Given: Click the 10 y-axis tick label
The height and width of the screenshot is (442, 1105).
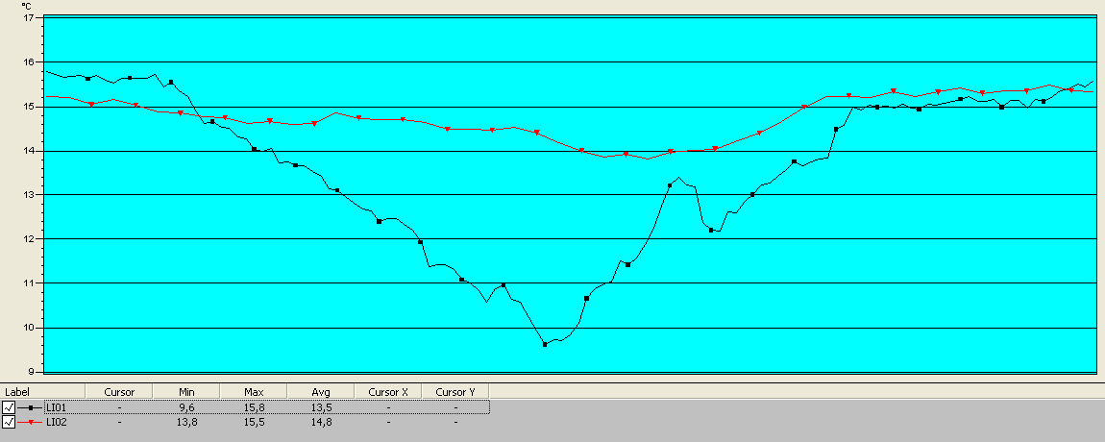Looking at the screenshot, I should pyautogui.click(x=29, y=328).
